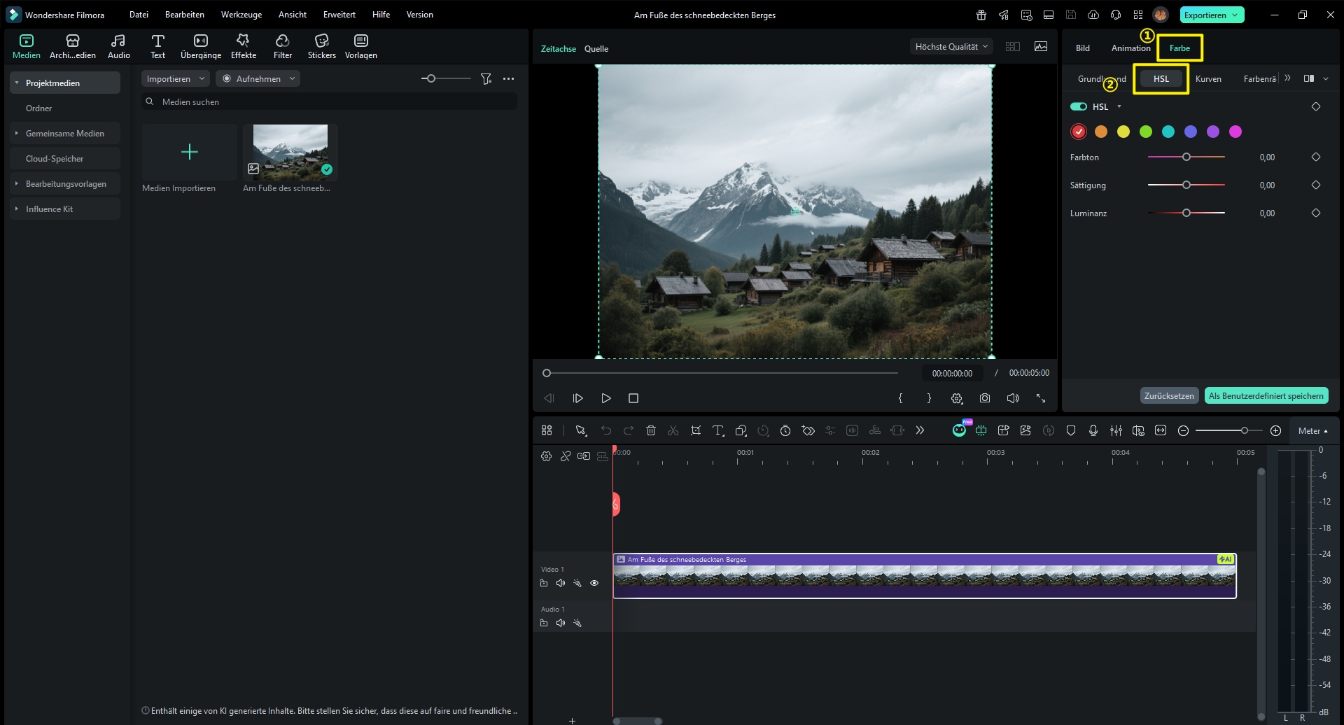The image size is (1344, 725).
Task: Click the Zurücksetzen button
Action: pos(1168,395)
